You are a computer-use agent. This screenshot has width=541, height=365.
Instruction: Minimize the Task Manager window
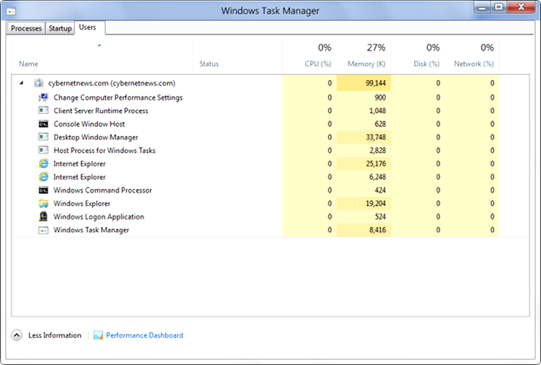tap(483, 7)
